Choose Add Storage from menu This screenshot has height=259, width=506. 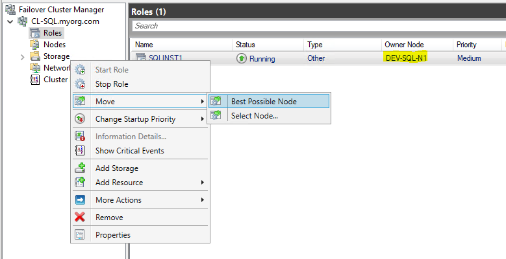click(140, 168)
